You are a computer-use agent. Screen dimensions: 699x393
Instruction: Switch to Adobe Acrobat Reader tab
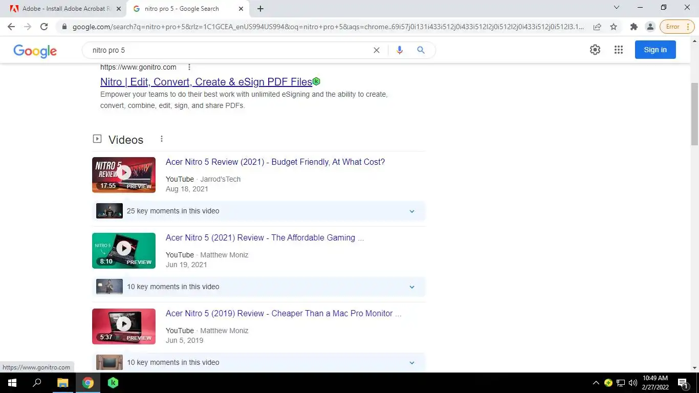click(x=66, y=9)
